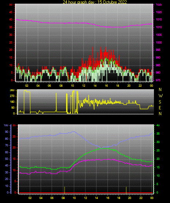Click the 02 hour label under wind graph
170x203 pixels.
pyautogui.click(x=27, y=86)
